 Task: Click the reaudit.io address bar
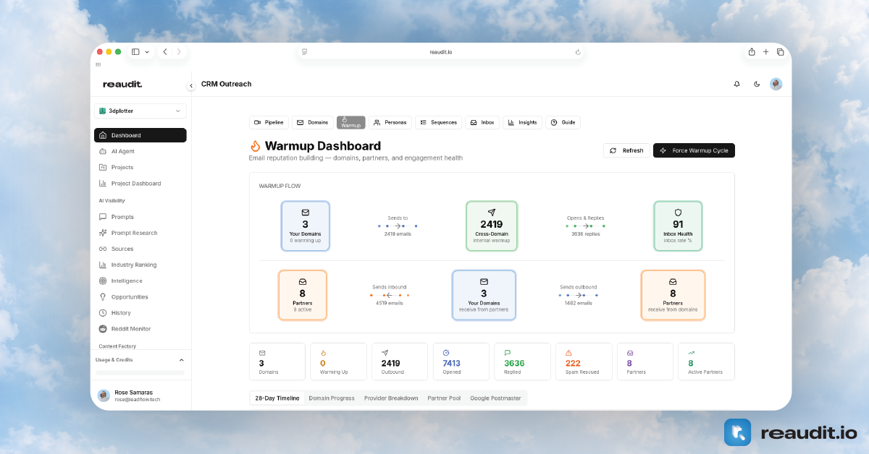tap(441, 52)
